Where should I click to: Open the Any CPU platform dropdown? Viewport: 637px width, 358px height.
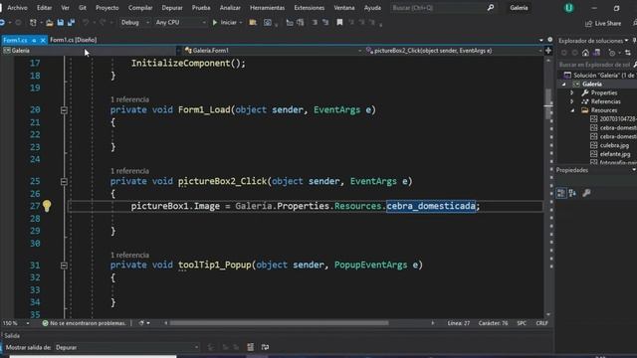coord(181,23)
